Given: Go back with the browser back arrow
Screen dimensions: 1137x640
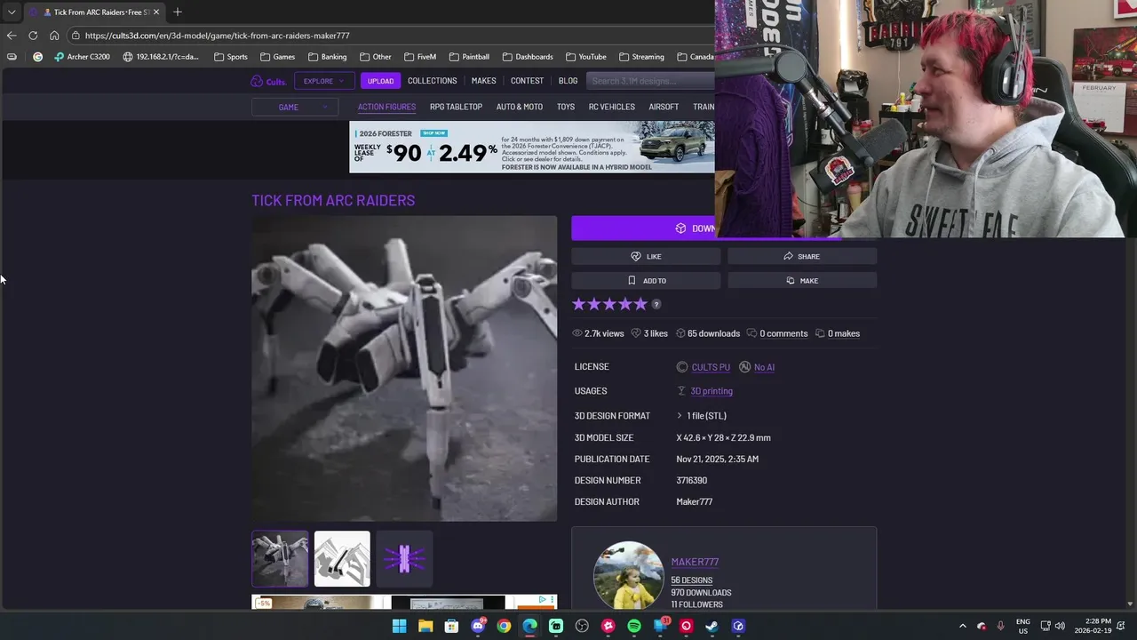Looking at the screenshot, I should tap(11, 36).
